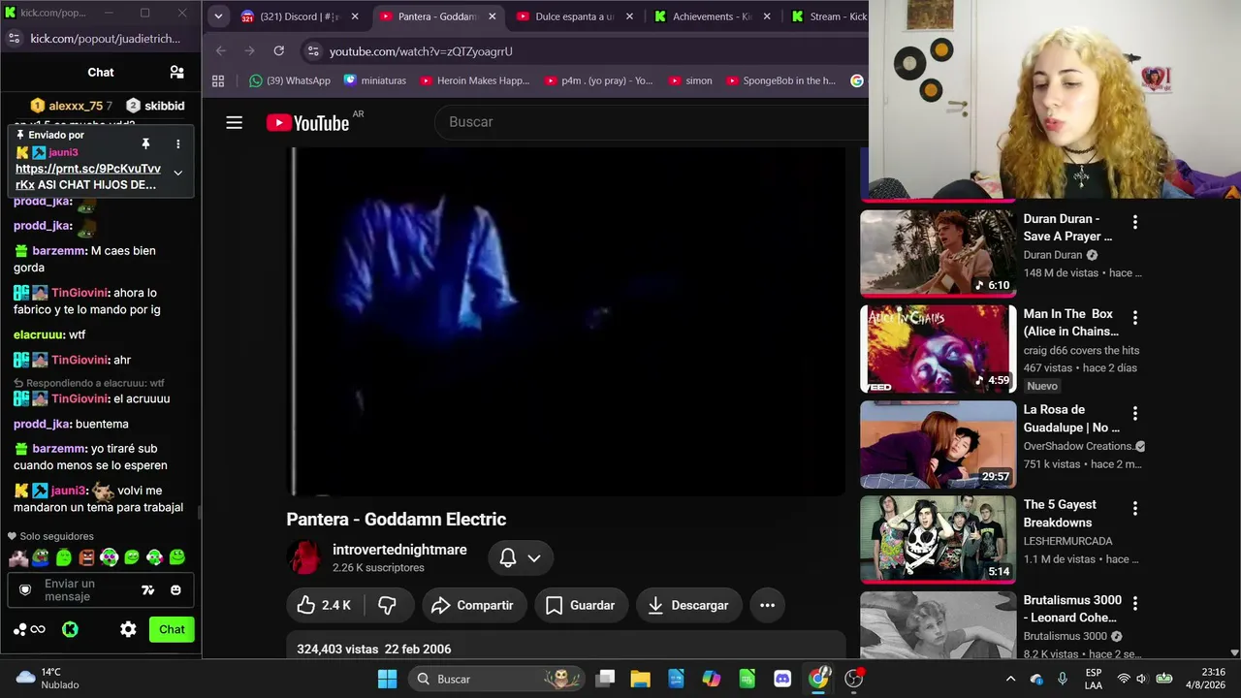The height and width of the screenshot is (698, 1241).
Task: Open the Windows Start menu
Action: (387, 679)
